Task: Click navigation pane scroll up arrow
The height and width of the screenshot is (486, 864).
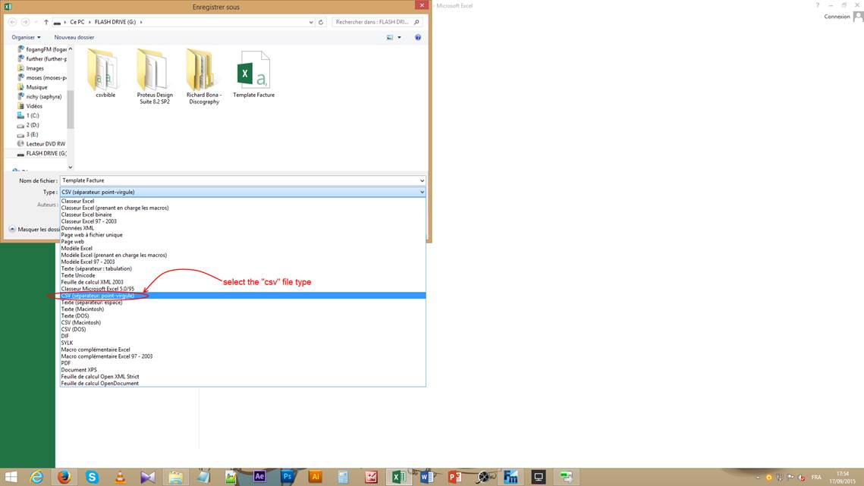Action: coord(70,49)
